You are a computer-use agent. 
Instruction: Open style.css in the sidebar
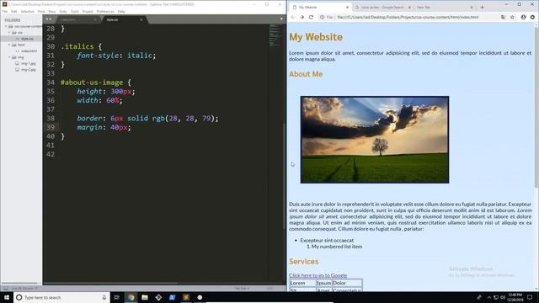pos(27,39)
